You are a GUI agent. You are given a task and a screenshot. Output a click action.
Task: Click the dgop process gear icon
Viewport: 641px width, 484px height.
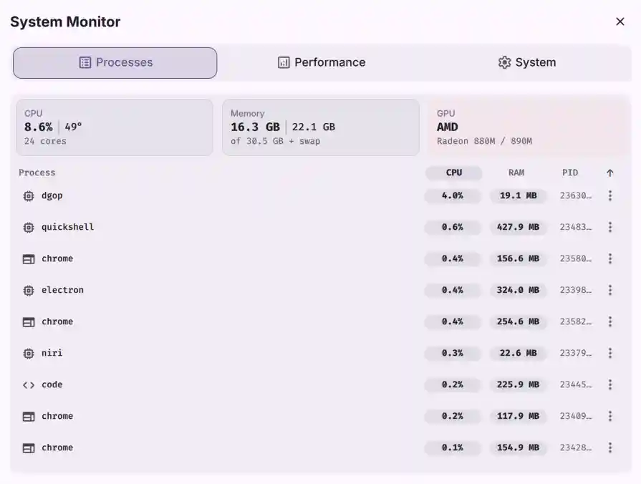click(27, 195)
